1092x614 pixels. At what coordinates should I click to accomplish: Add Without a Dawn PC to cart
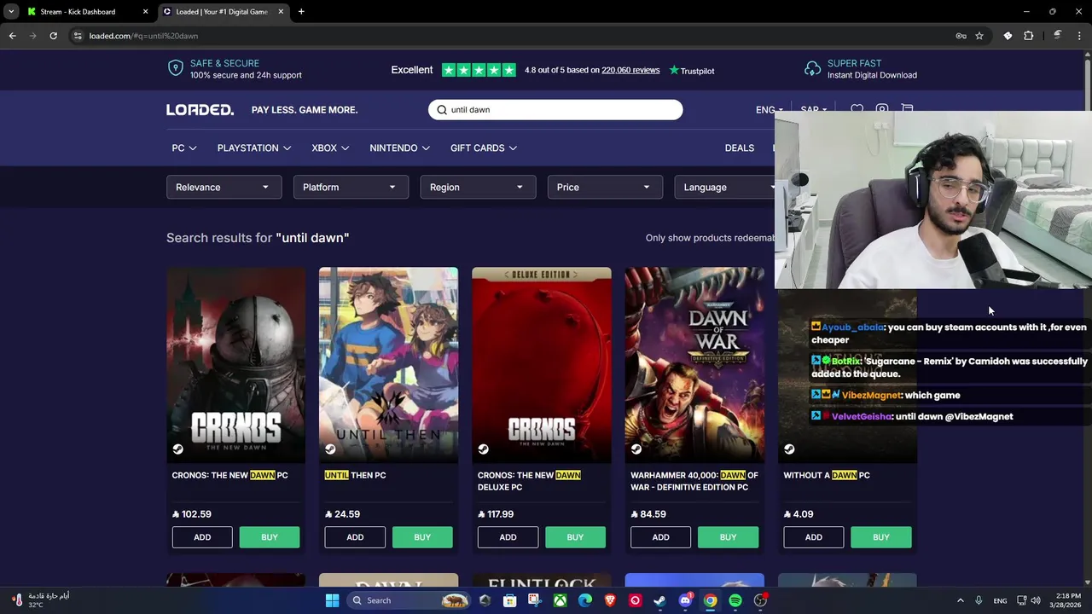pos(814,537)
